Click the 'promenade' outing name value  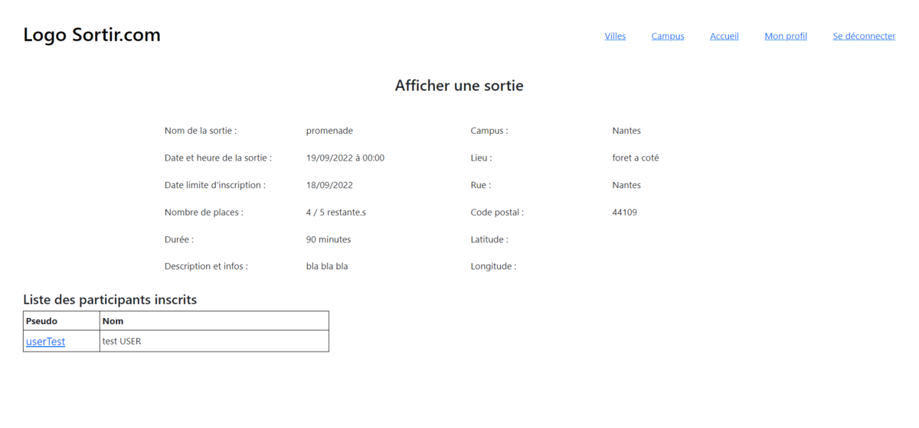click(329, 131)
